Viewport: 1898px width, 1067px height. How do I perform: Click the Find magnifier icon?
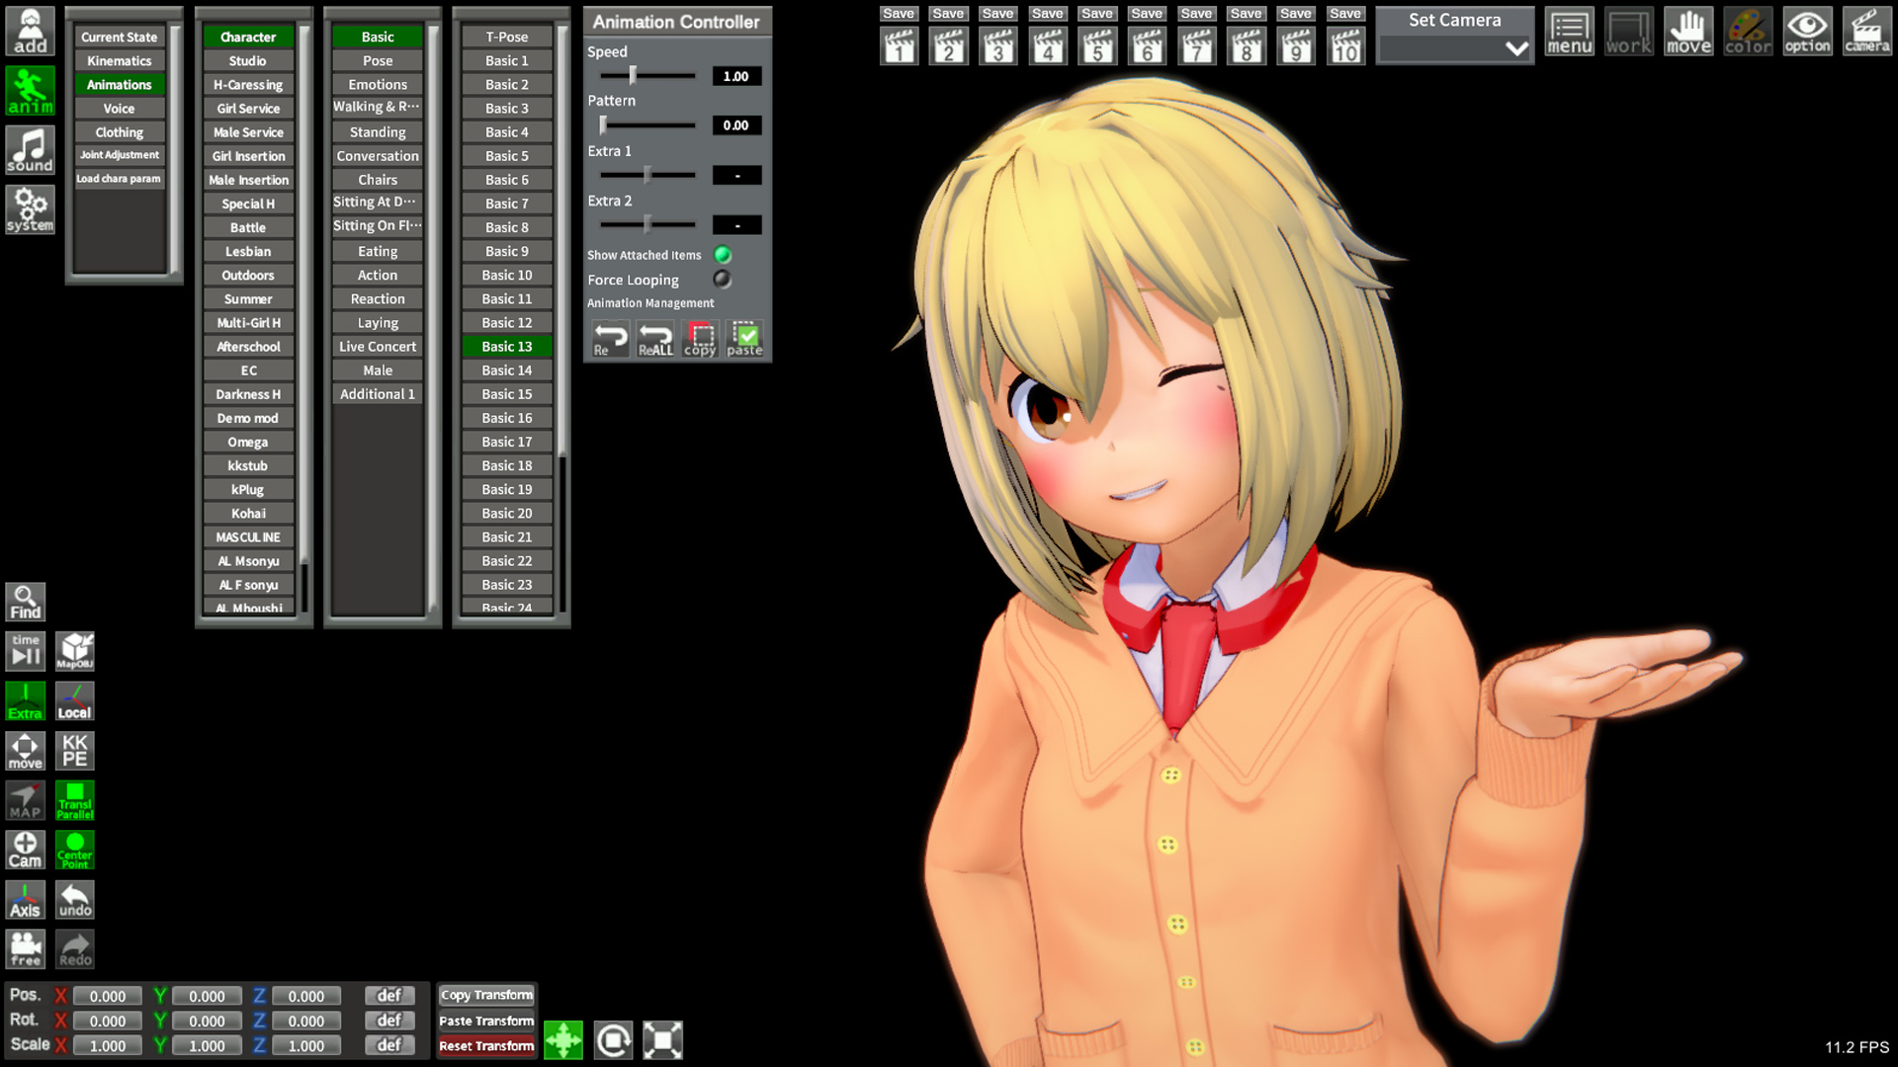(x=25, y=602)
